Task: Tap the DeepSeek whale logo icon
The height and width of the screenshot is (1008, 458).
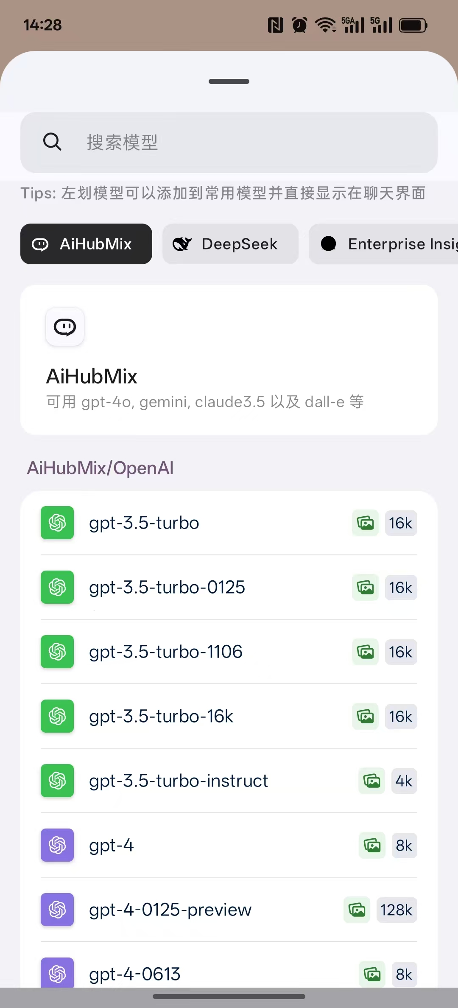Action: pos(182,244)
